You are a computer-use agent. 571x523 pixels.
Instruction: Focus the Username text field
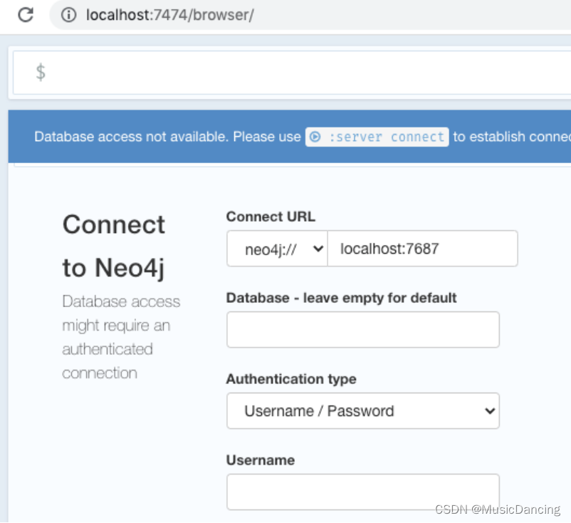tap(363, 492)
